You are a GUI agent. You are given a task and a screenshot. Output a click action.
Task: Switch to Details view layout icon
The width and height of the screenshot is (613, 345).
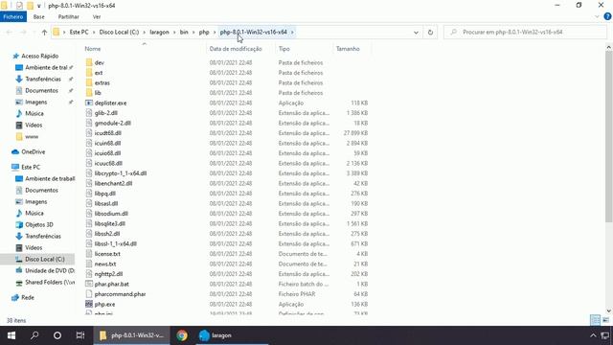point(595,320)
